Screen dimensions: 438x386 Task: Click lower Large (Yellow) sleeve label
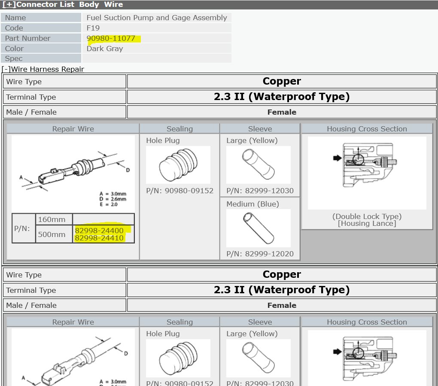pos(252,334)
